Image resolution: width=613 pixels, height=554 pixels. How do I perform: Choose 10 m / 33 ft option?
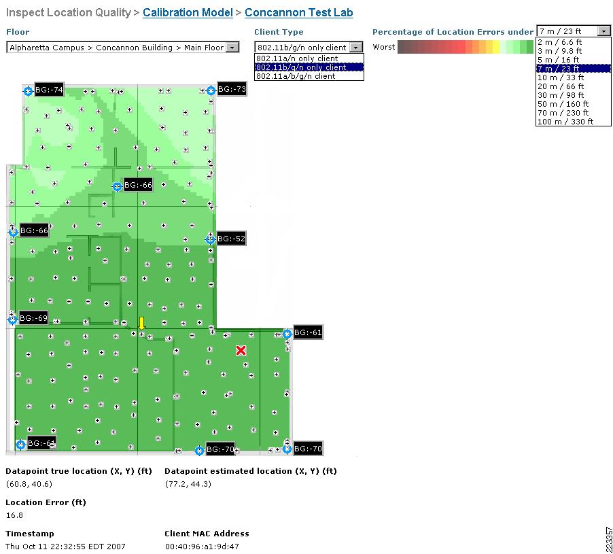click(573, 77)
